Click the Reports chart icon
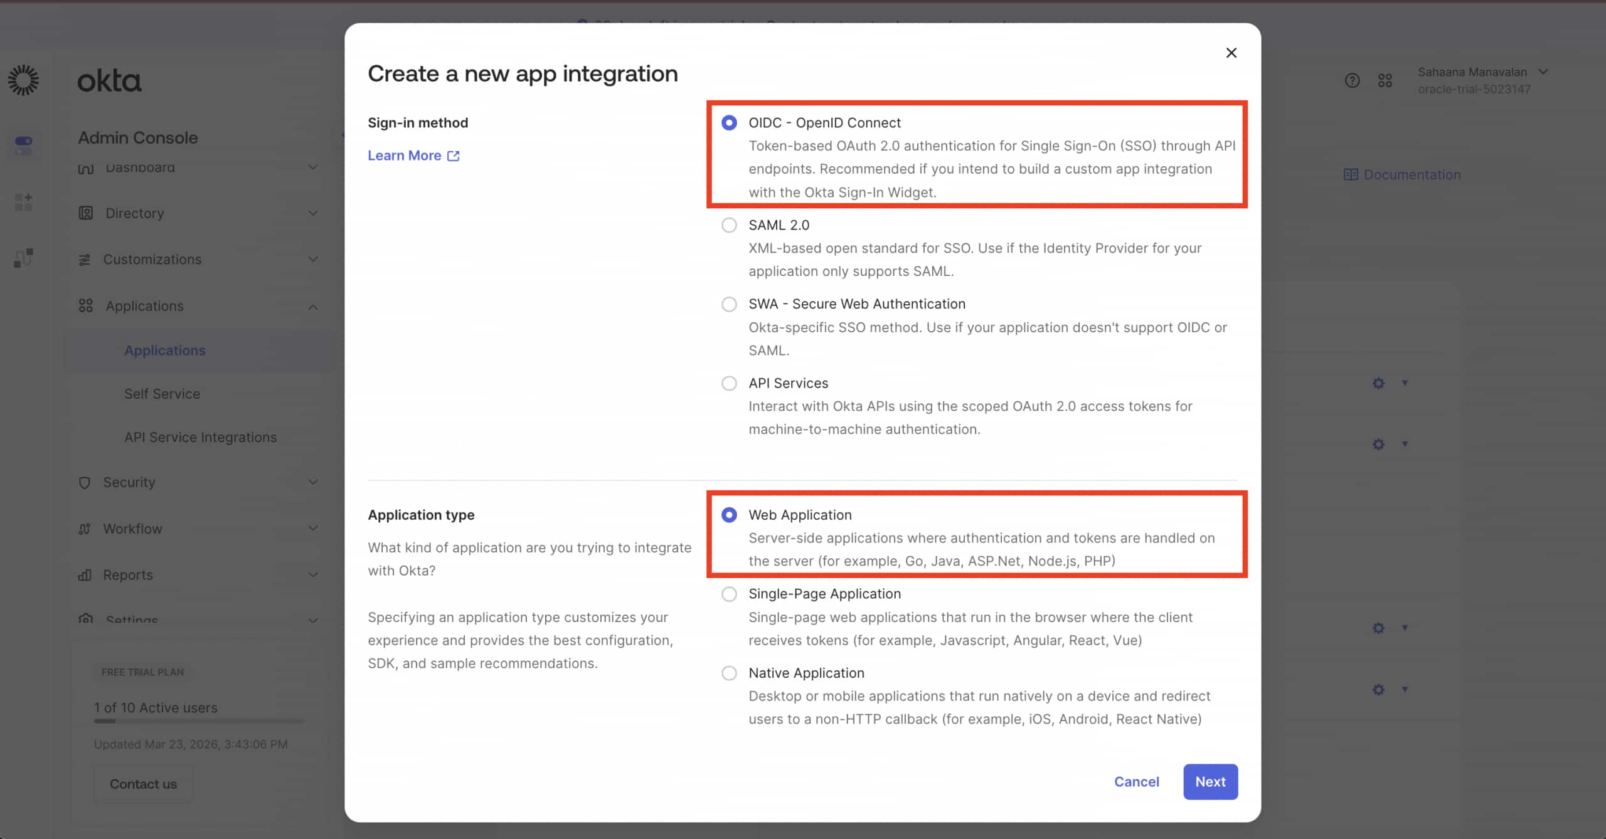The width and height of the screenshot is (1606, 839). (86, 575)
